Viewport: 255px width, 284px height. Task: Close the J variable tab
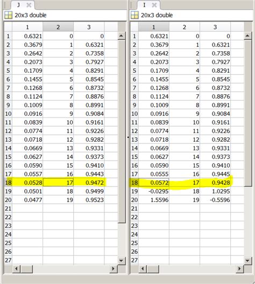click(x=29, y=5)
